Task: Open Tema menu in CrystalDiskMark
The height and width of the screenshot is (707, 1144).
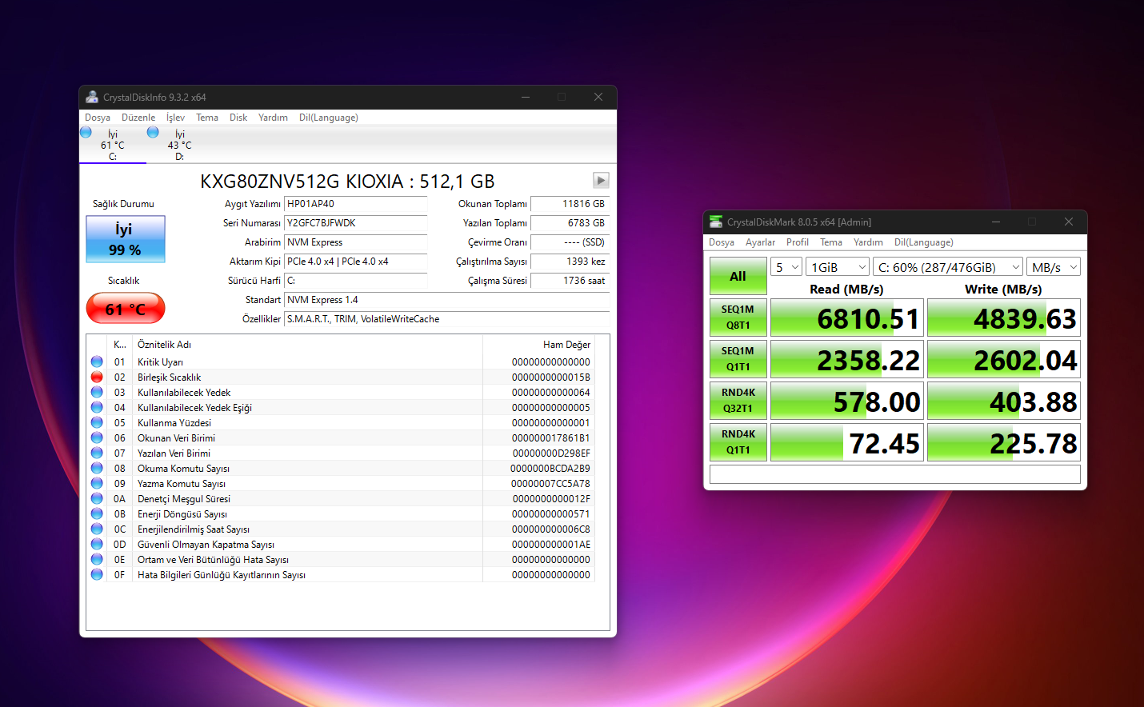Action: pyautogui.click(x=831, y=242)
